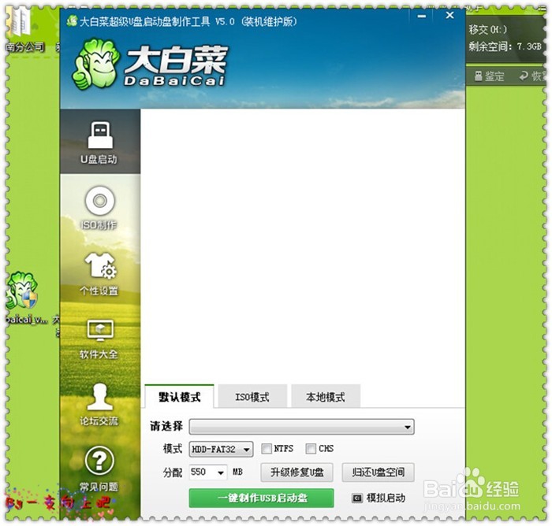552x526 pixels.
Task: Open 软件大全 monitor icon
Action: (x=100, y=331)
